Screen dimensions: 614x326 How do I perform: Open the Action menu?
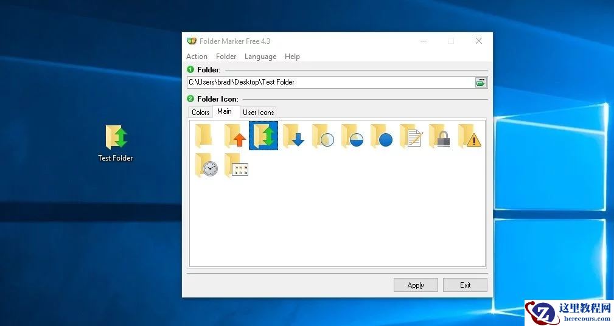(x=197, y=57)
